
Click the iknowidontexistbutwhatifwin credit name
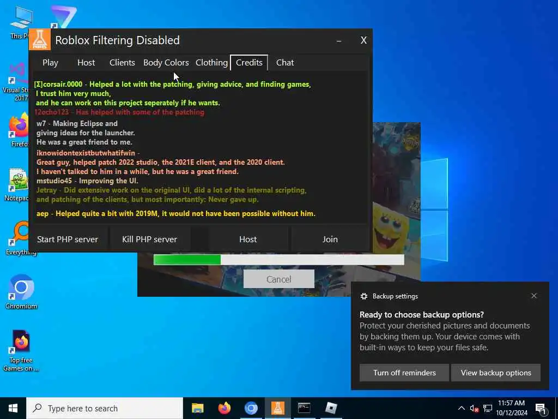[86, 153]
